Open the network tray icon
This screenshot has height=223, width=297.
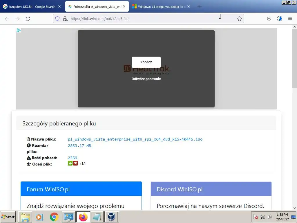coord(262,217)
